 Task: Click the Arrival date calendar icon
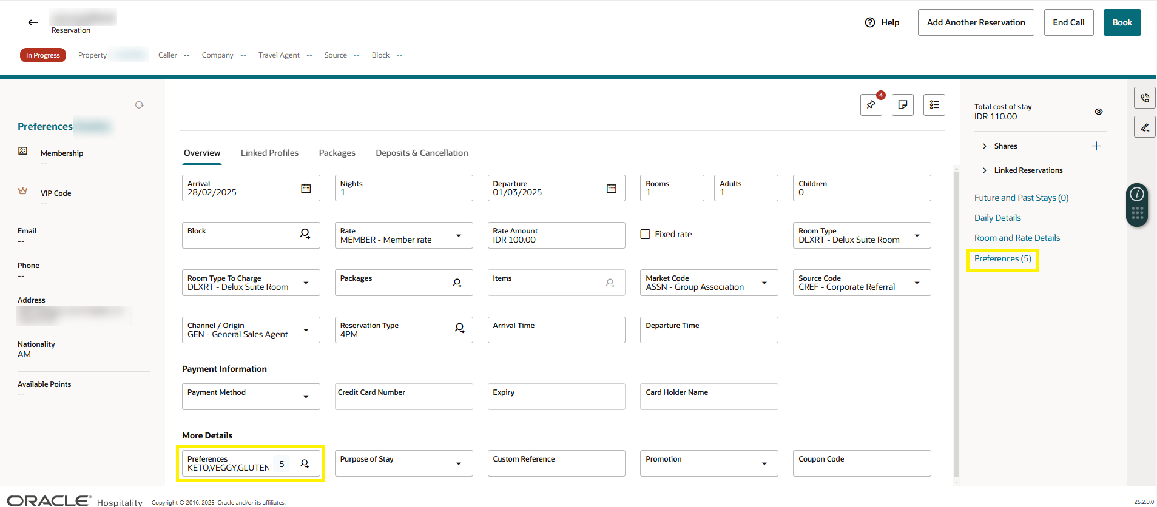(x=306, y=189)
